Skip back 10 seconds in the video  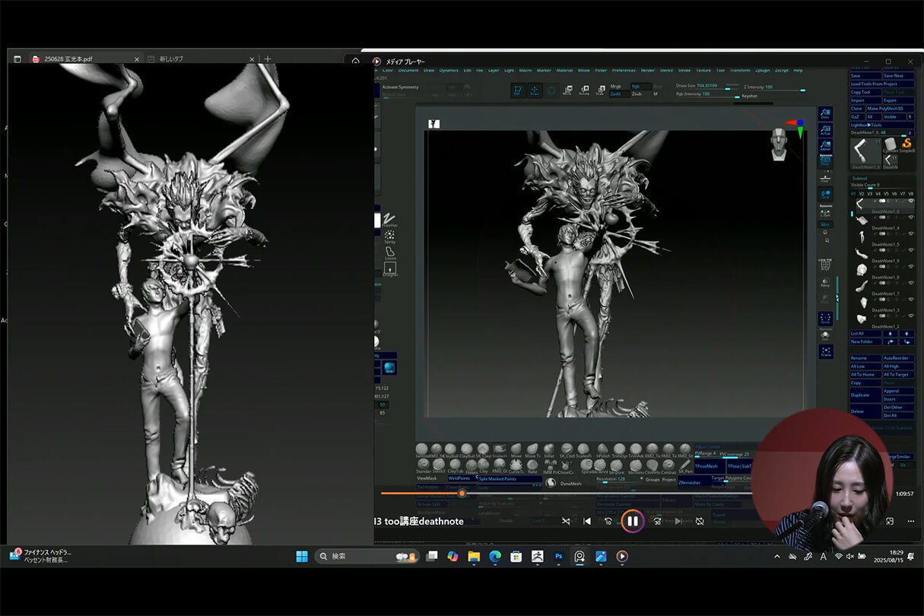[608, 521]
